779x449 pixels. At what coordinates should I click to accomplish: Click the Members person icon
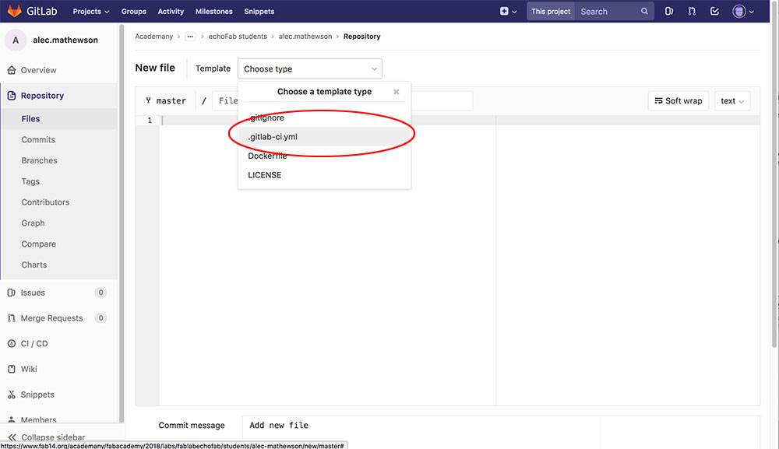[x=12, y=419]
